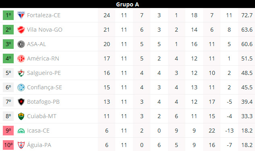
Task: Click the Icasa-CE green crest
Action: click(21, 131)
